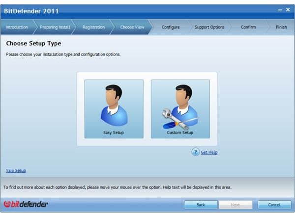
Task: Click the 'Please choose your installation type' text
Action: click(x=63, y=54)
